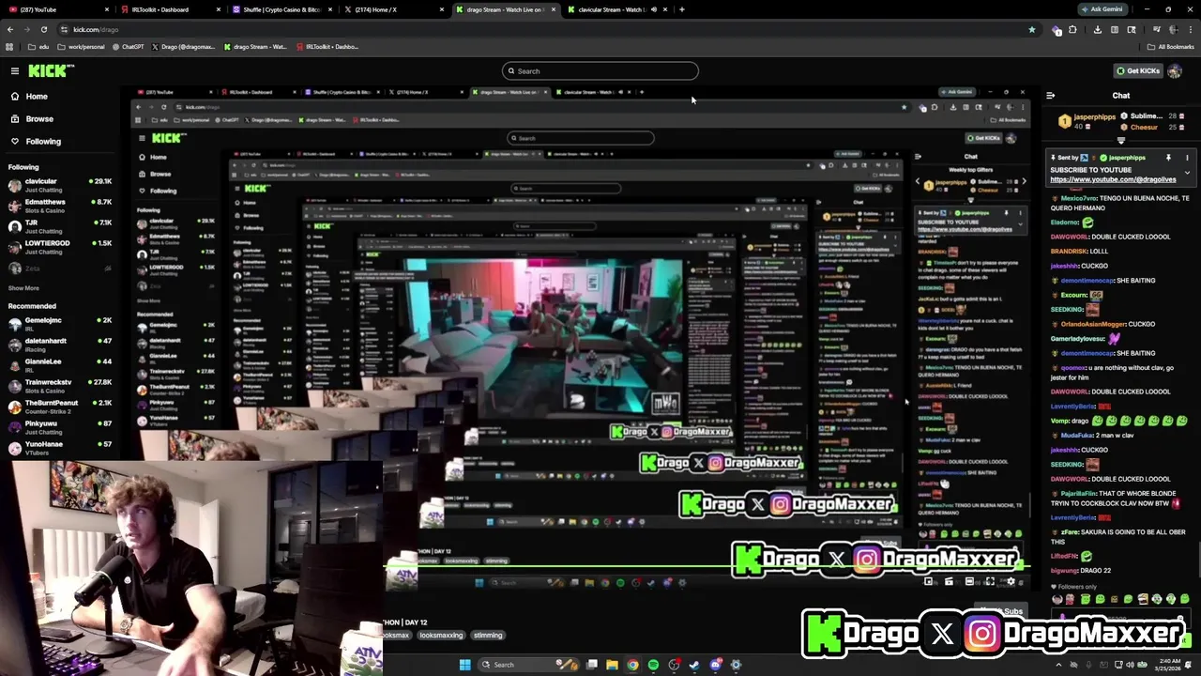Image resolution: width=1201 pixels, height=676 pixels.
Task: Open the ChatGPT bookmark
Action: coord(127,47)
